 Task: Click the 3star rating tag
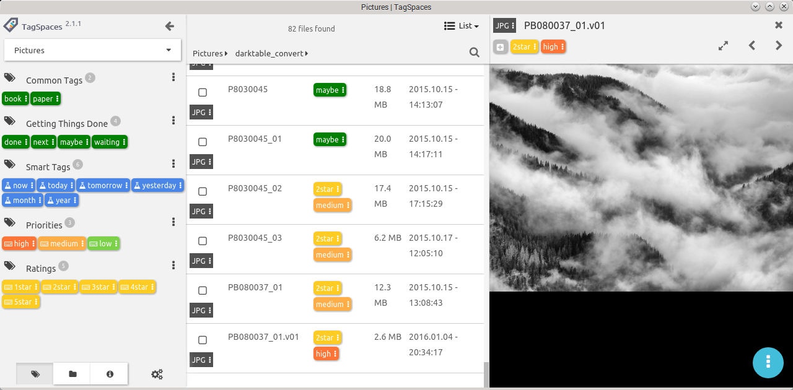click(98, 287)
